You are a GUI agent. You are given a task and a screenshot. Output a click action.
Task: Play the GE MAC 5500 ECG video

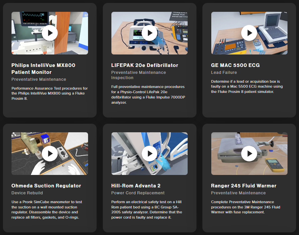click(x=249, y=33)
